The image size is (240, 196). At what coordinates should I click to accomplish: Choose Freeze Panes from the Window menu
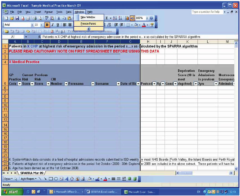click(89, 24)
